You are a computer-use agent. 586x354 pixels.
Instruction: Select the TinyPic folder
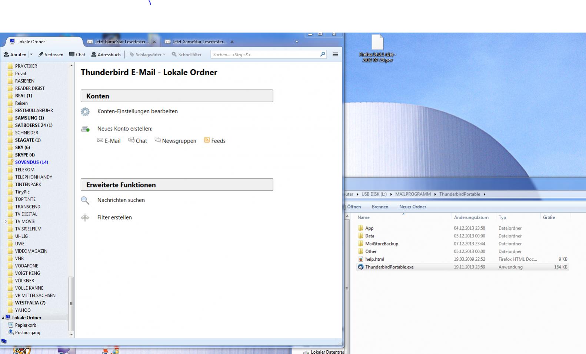[22, 192]
